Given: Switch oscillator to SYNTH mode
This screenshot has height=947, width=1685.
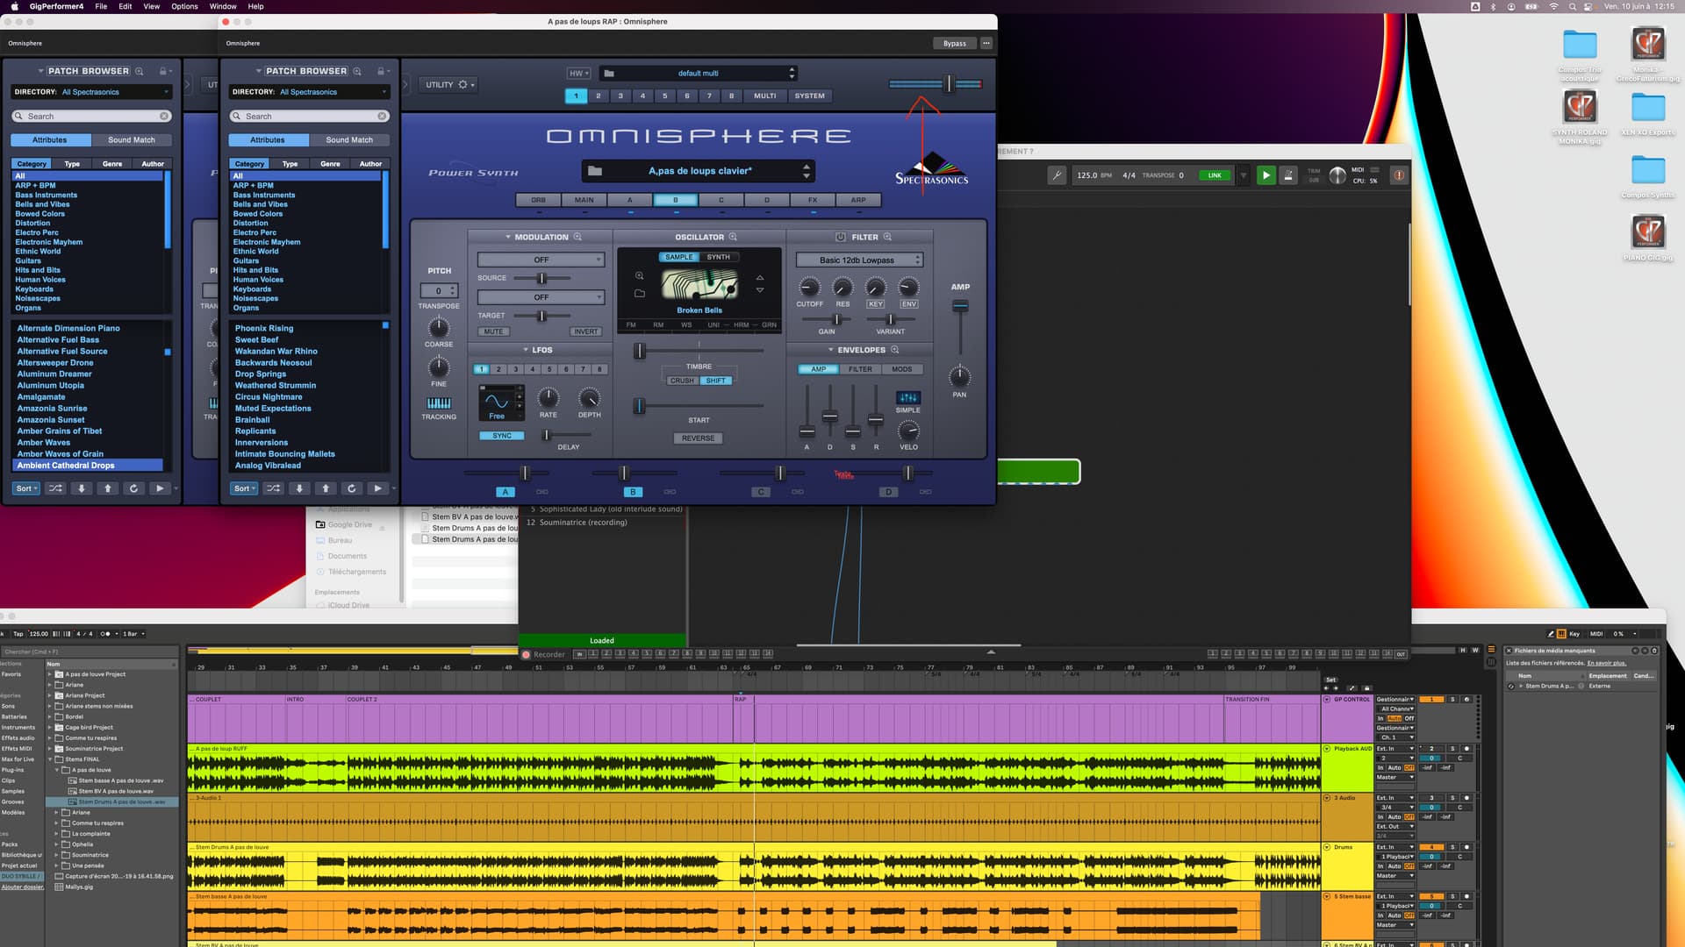Looking at the screenshot, I should [x=718, y=257].
